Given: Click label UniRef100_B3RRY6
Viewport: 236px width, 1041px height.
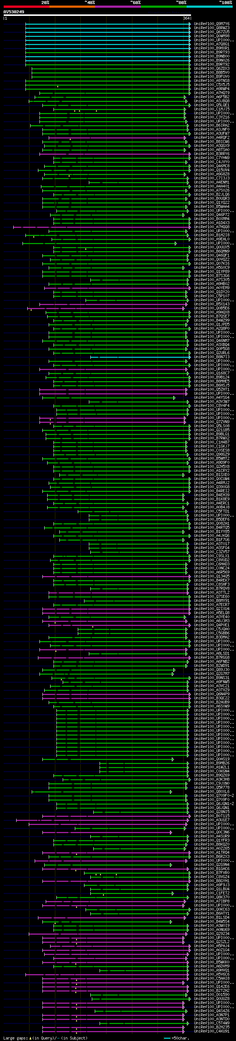Looking at the screenshot, I should click(212, 154).
